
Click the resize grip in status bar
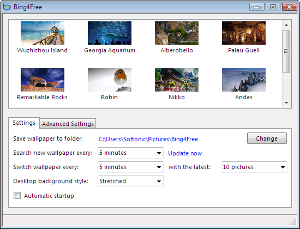point(293,222)
